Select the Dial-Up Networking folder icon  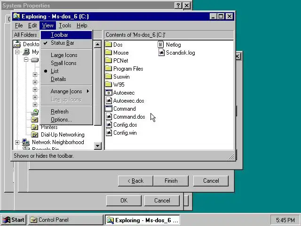point(35,135)
